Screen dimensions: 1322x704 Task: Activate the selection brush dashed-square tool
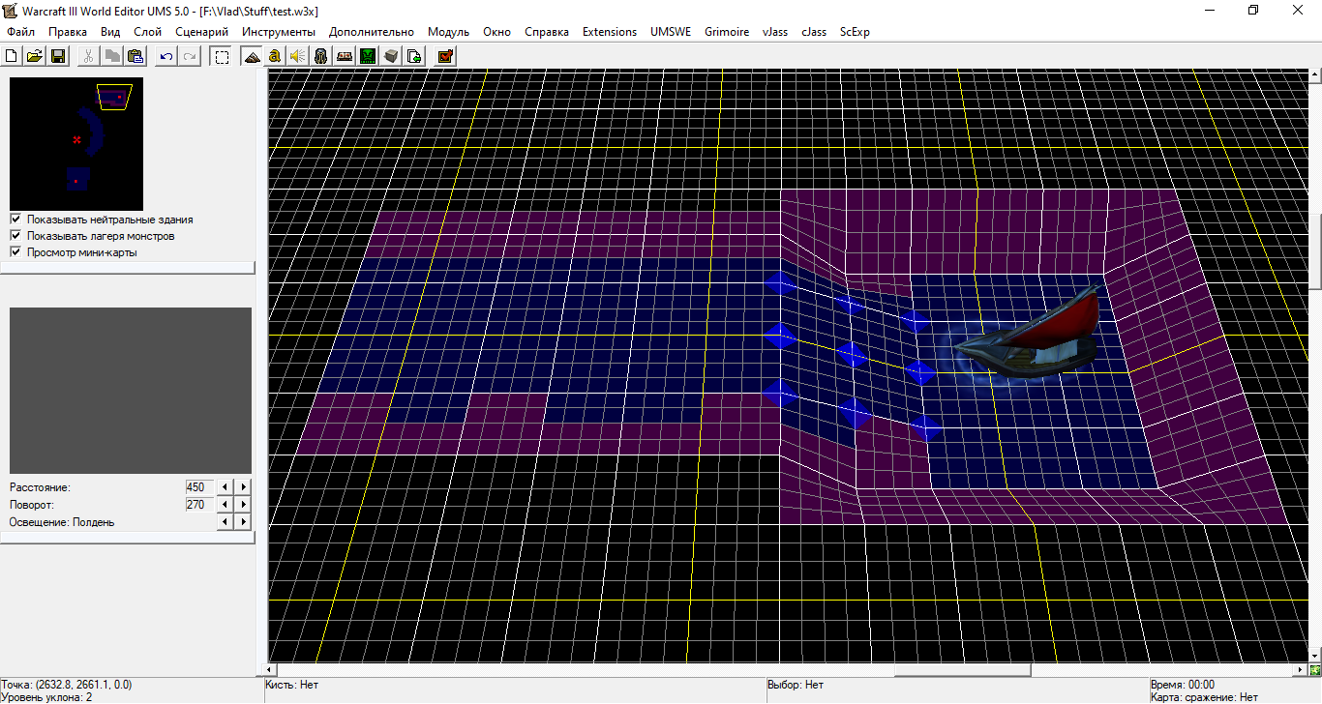pos(222,56)
